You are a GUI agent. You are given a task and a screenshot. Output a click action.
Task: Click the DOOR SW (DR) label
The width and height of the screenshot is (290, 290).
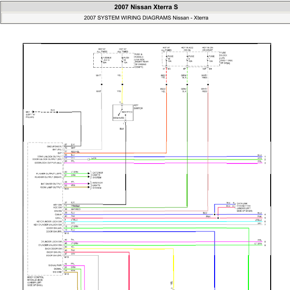pyautogui.click(x=54, y=256)
